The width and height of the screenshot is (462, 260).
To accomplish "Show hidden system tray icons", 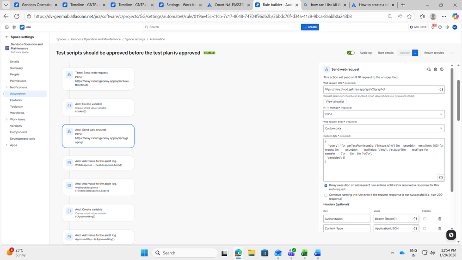I will pos(392,253).
